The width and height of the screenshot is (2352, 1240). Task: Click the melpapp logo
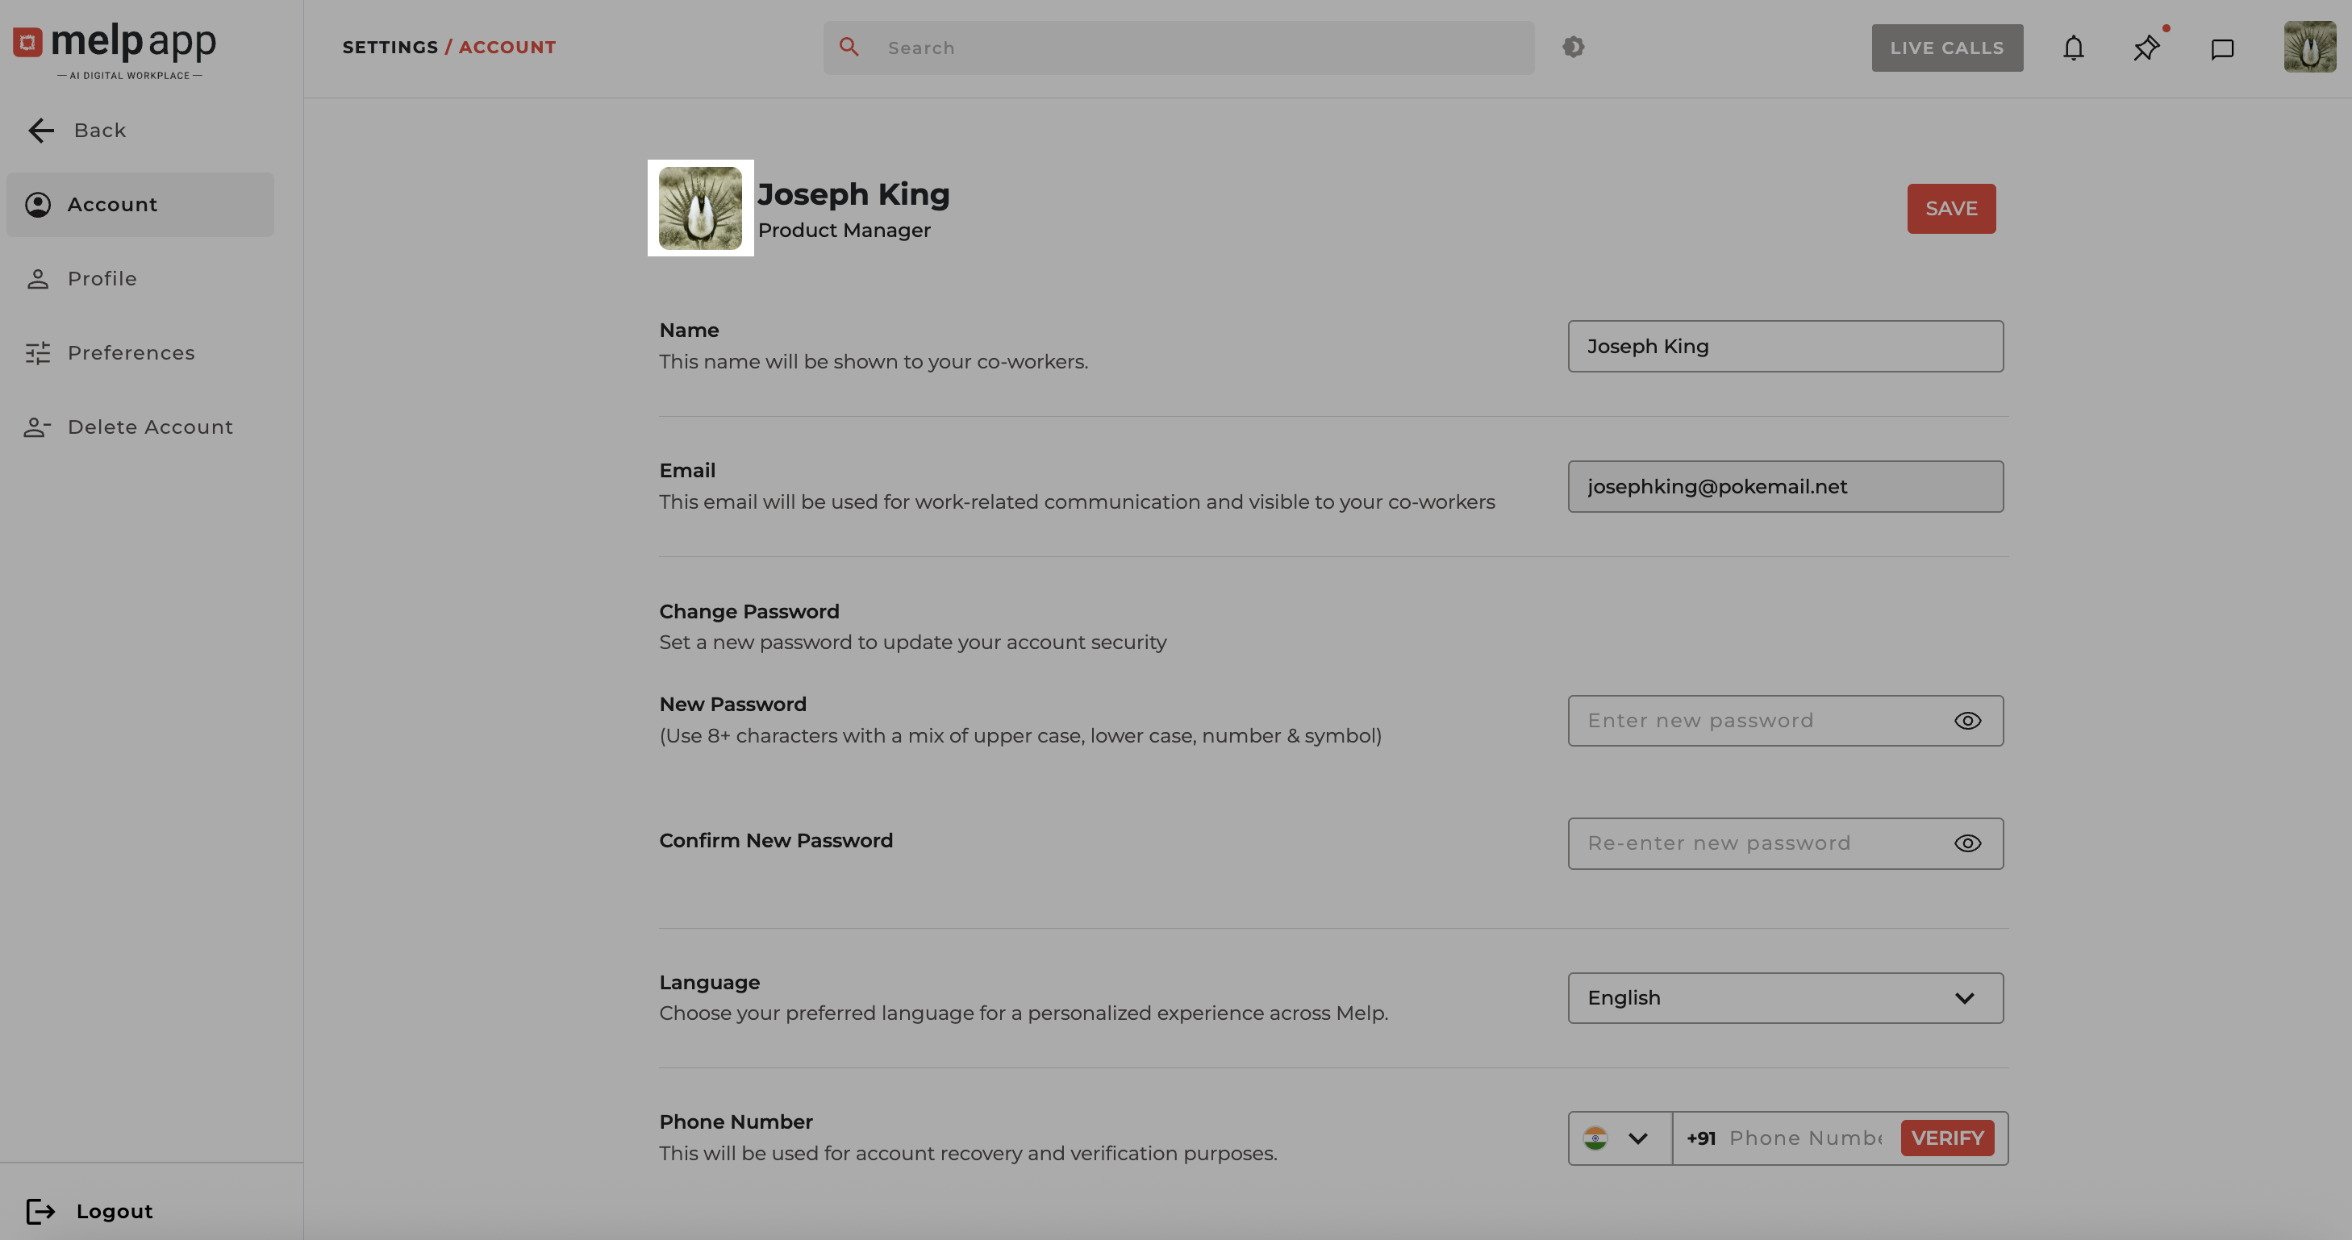115,48
